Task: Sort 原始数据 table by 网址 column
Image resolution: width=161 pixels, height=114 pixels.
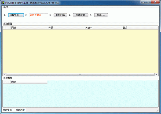Action: pos(29,28)
